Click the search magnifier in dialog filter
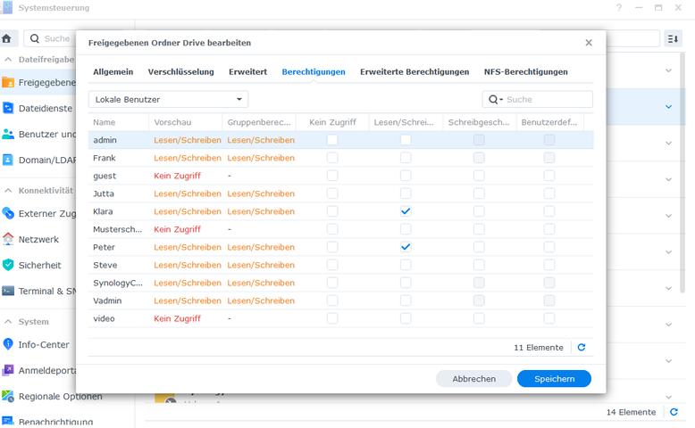Image resolution: width=695 pixels, height=428 pixels. (x=493, y=100)
